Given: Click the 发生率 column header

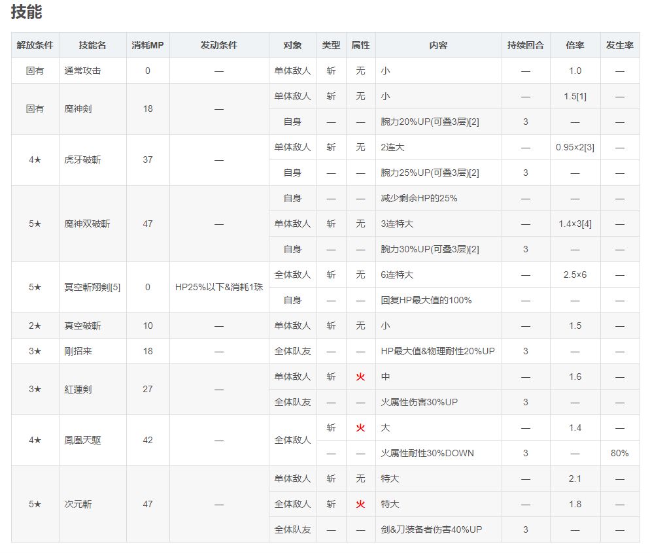Looking at the screenshot, I should [x=620, y=45].
